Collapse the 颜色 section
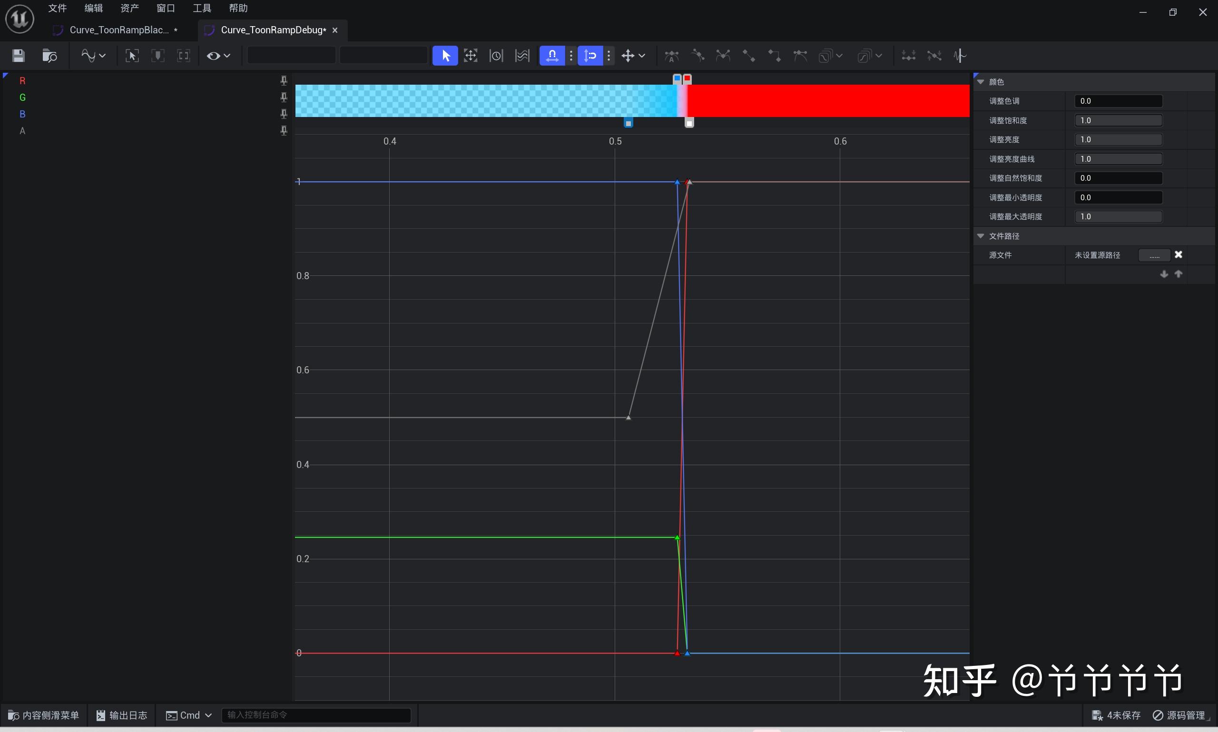The height and width of the screenshot is (732, 1218). pyautogui.click(x=981, y=82)
